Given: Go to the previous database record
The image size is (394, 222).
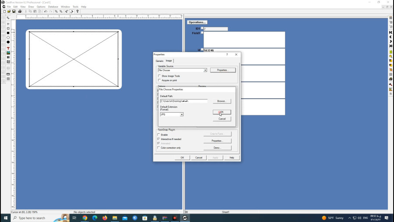Looking at the screenshot, I should (391, 37).
